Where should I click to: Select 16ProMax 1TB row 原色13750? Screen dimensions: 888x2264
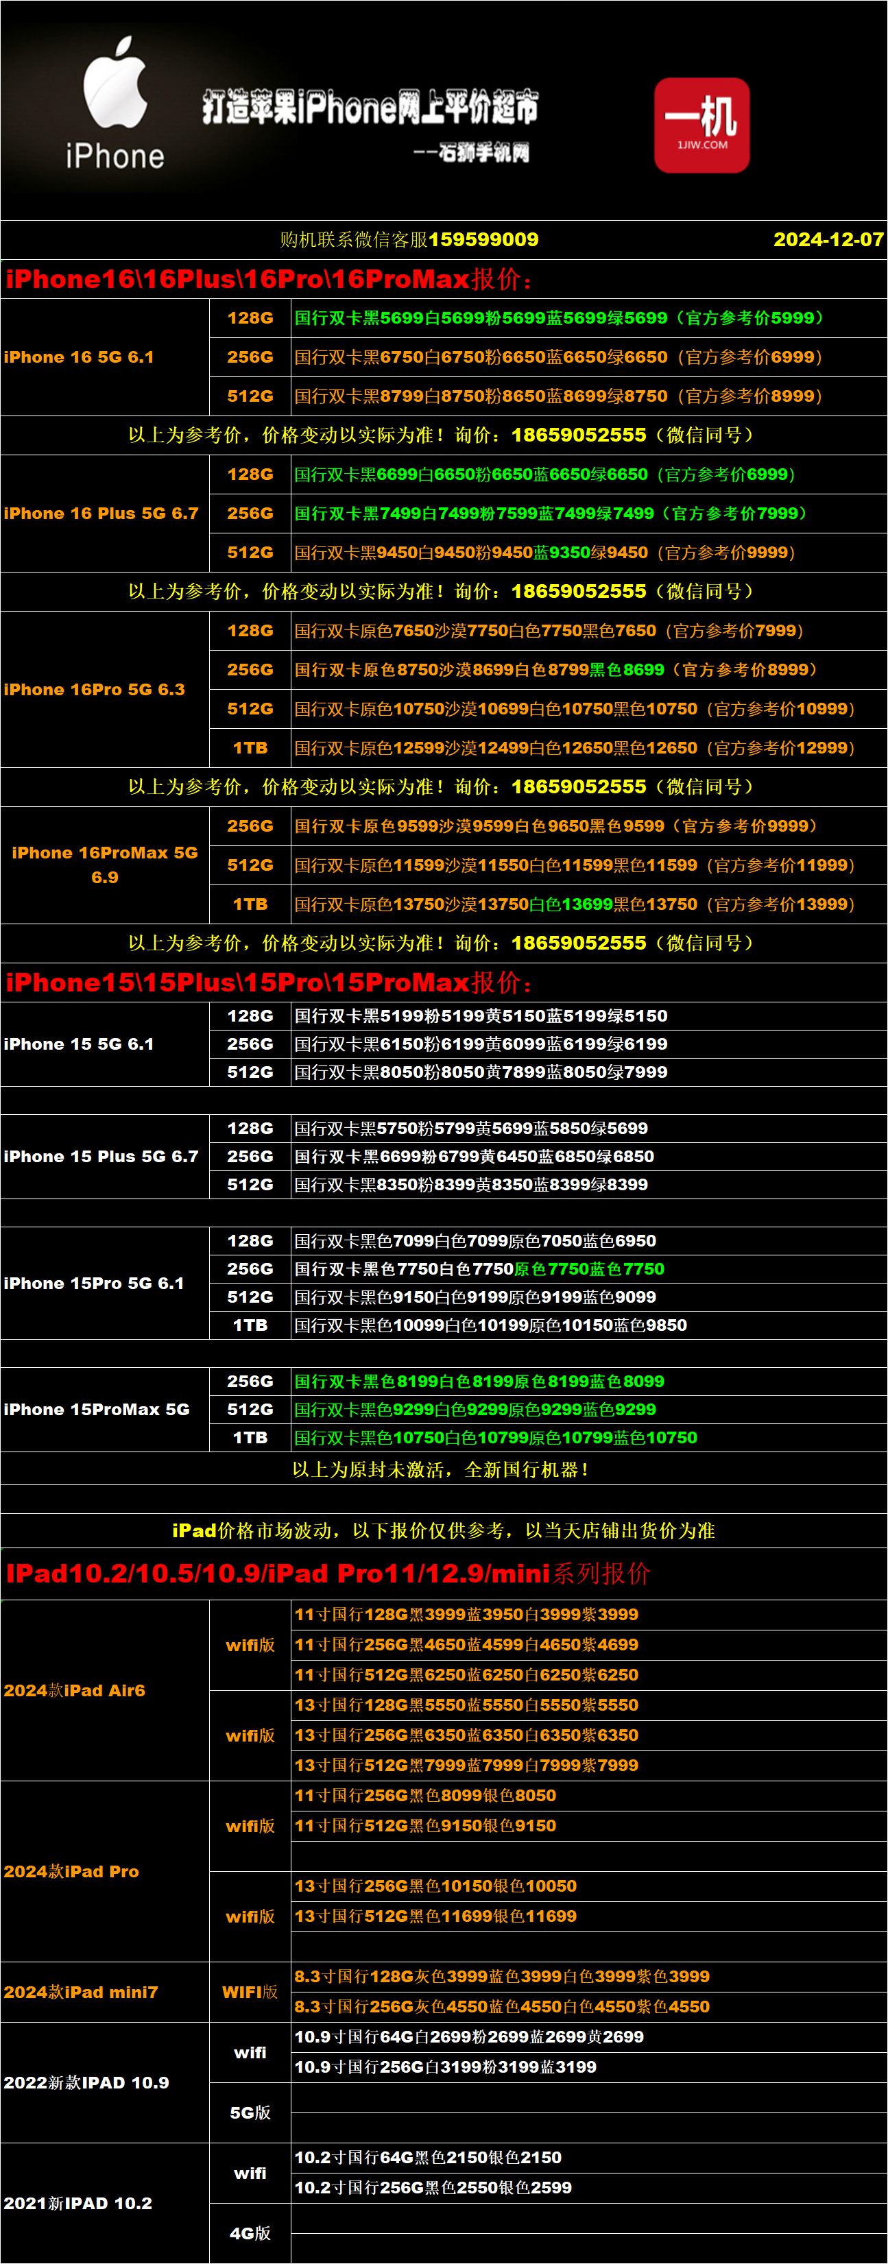[588, 904]
